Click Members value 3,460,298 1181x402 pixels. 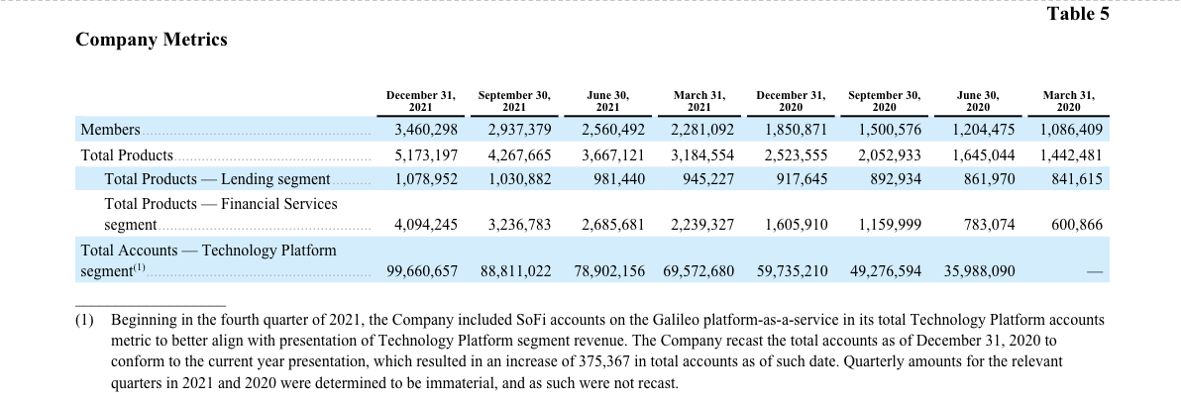pos(426,130)
